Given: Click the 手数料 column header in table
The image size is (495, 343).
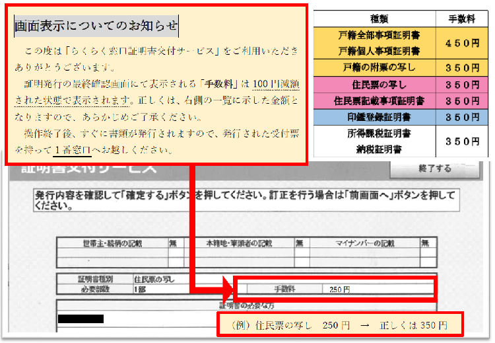Looking at the screenshot, I should pyautogui.click(x=461, y=19).
